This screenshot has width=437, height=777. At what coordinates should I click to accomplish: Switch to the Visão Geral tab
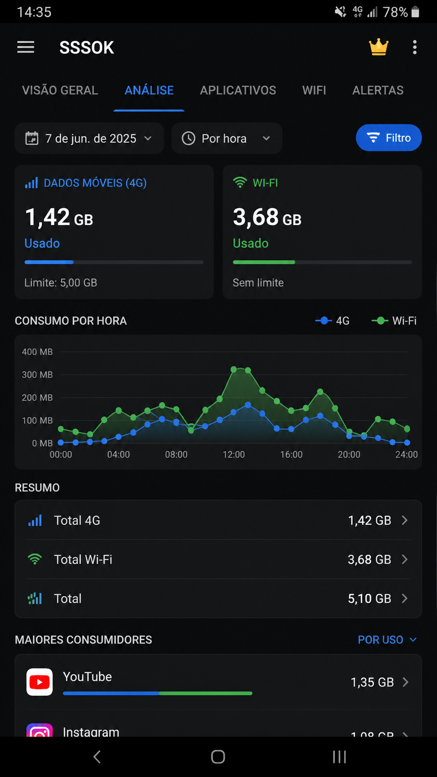click(60, 90)
